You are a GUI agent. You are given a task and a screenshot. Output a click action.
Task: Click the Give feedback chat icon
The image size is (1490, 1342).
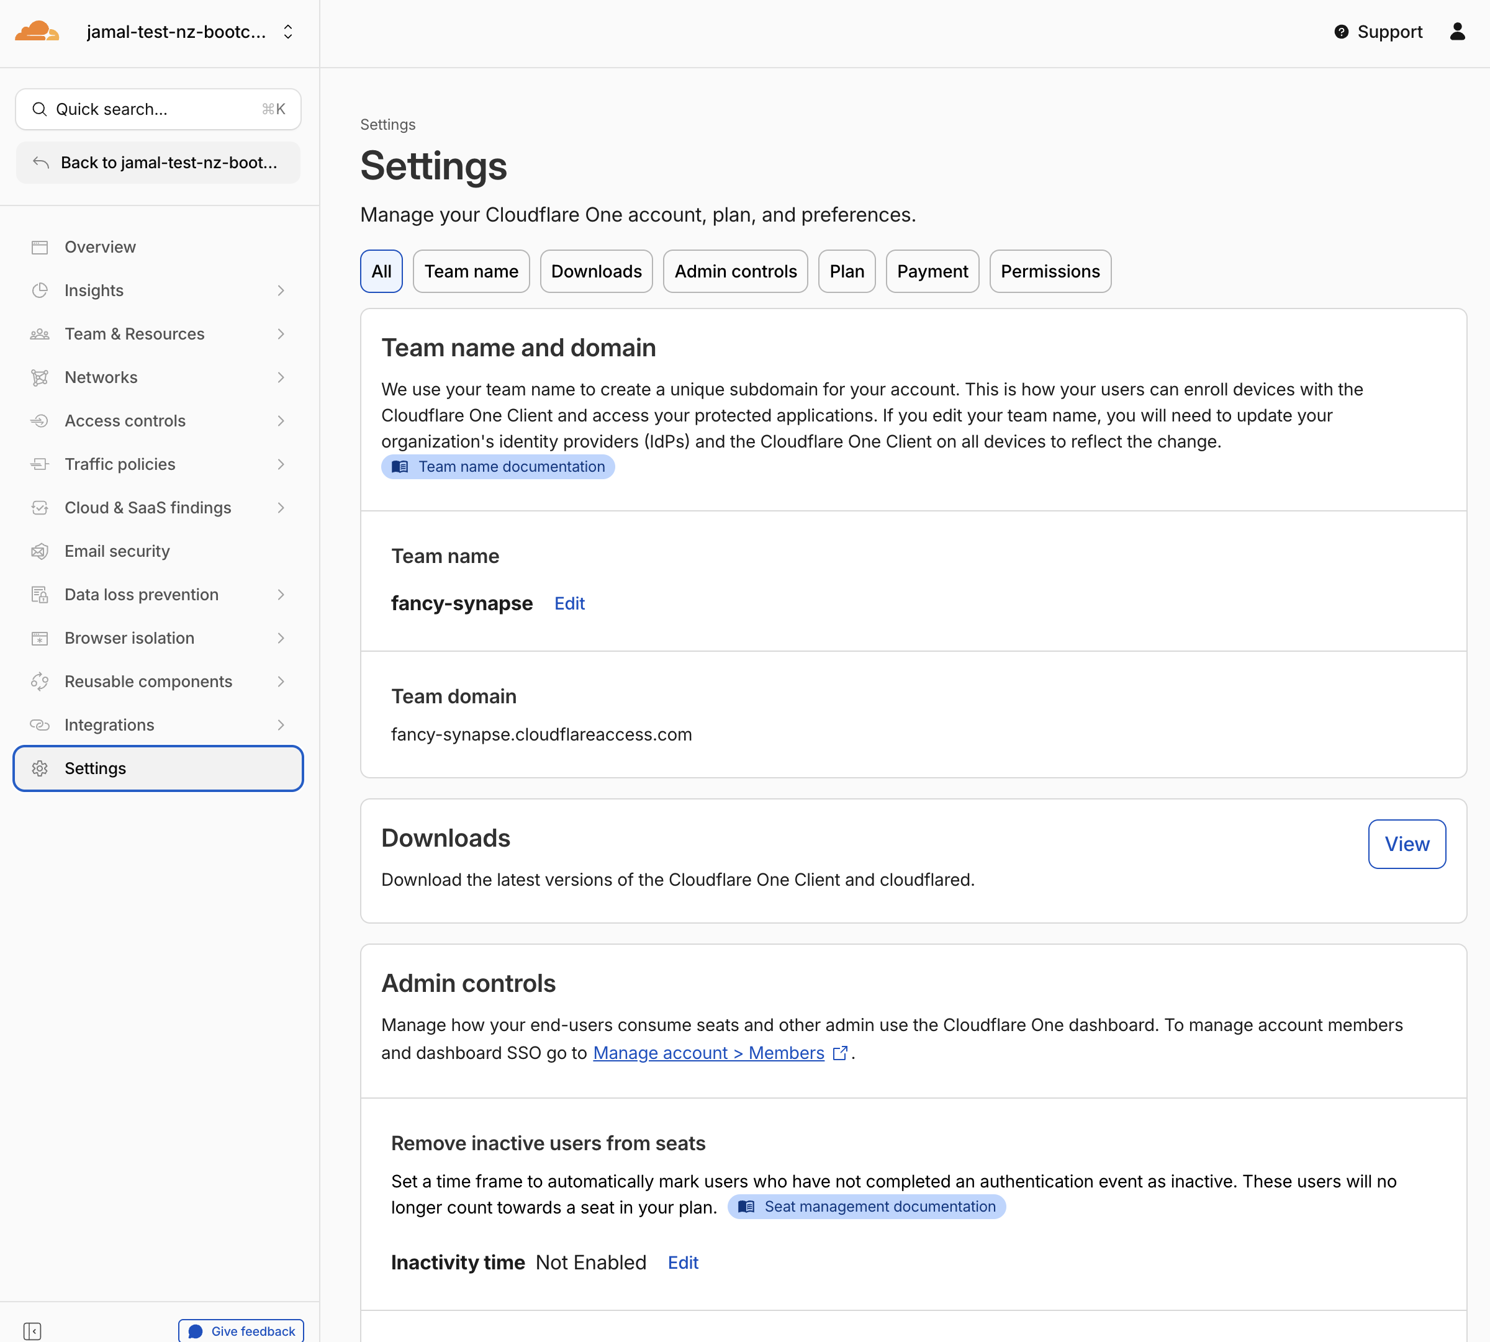(x=196, y=1331)
